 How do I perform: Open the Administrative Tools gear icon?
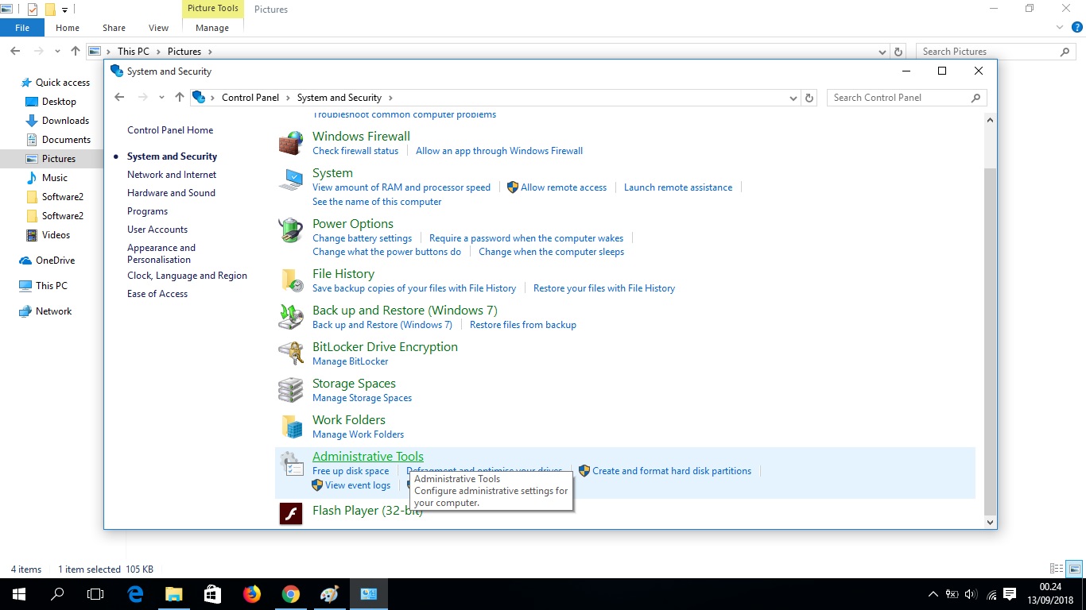pyautogui.click(x=291, y=463)
